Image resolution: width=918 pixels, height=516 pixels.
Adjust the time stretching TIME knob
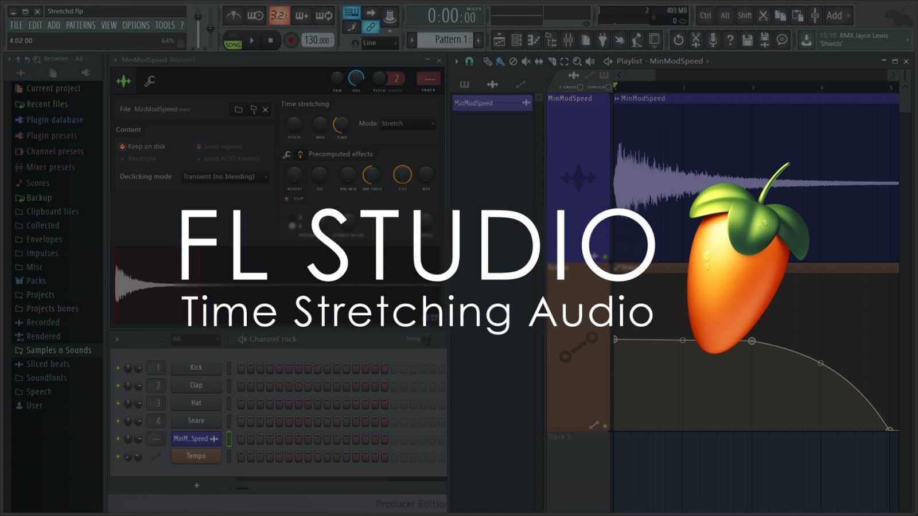(341, 123)
